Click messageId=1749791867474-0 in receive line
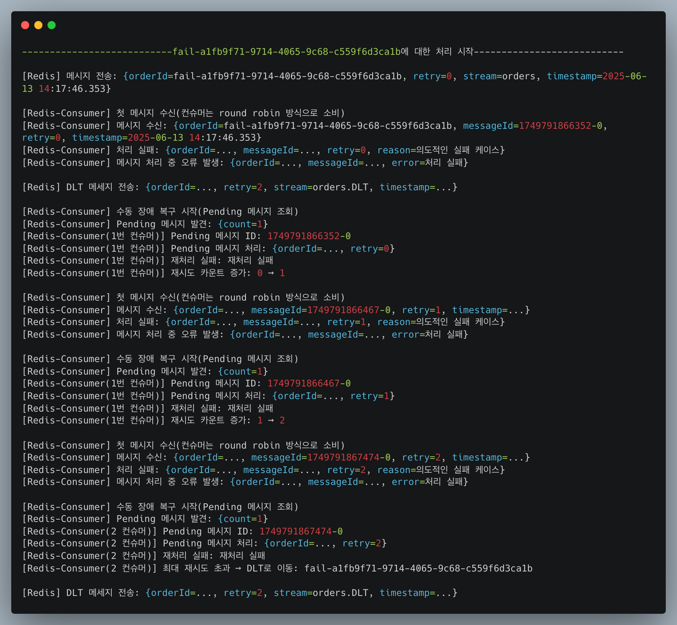The height and width of the screenshot is (625, 677). 321,458
